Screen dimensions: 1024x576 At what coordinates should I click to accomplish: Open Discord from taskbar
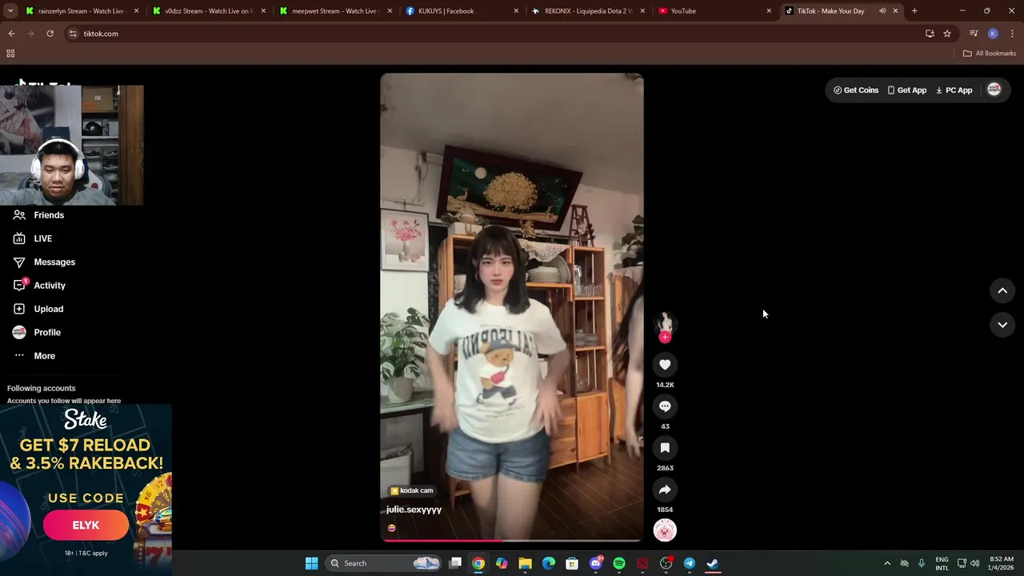595,563
